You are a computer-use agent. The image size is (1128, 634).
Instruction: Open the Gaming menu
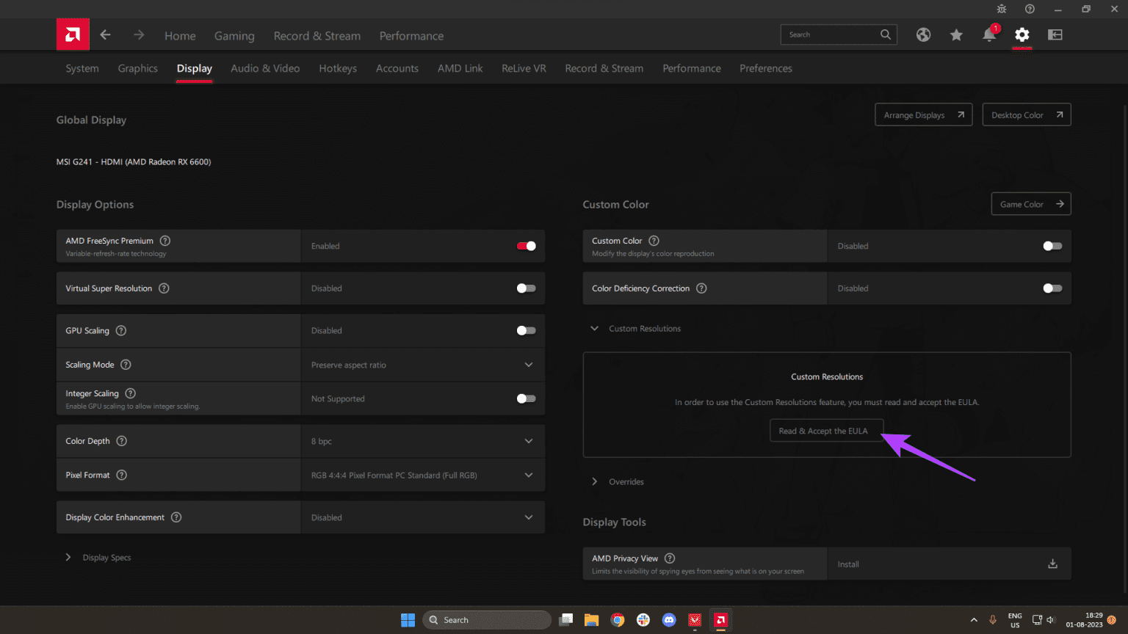pyautogui.click(x=234, y=35)
